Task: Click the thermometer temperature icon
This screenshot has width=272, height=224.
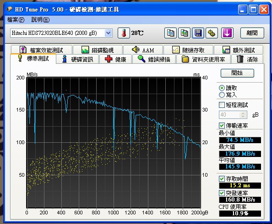Action: coord(124,33)
